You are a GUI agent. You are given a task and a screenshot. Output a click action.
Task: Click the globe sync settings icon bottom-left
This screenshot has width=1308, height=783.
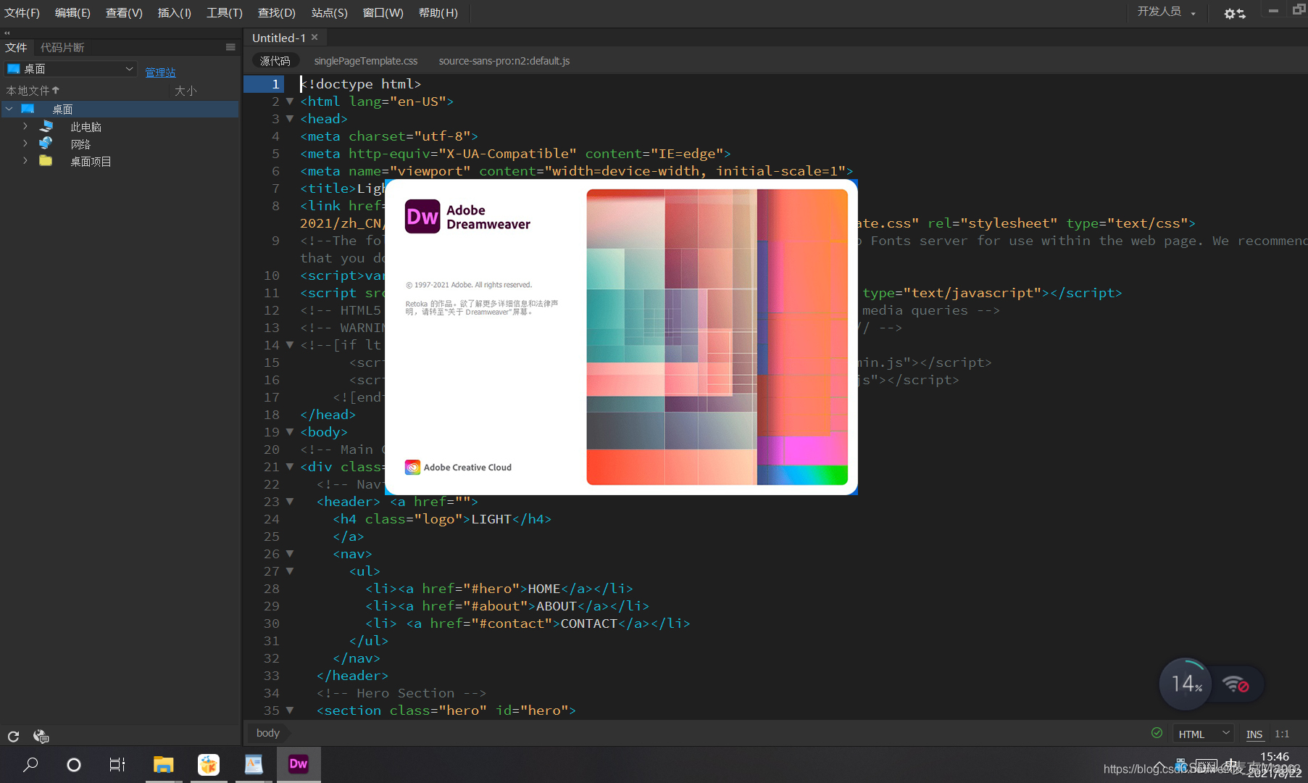(41, 737)
